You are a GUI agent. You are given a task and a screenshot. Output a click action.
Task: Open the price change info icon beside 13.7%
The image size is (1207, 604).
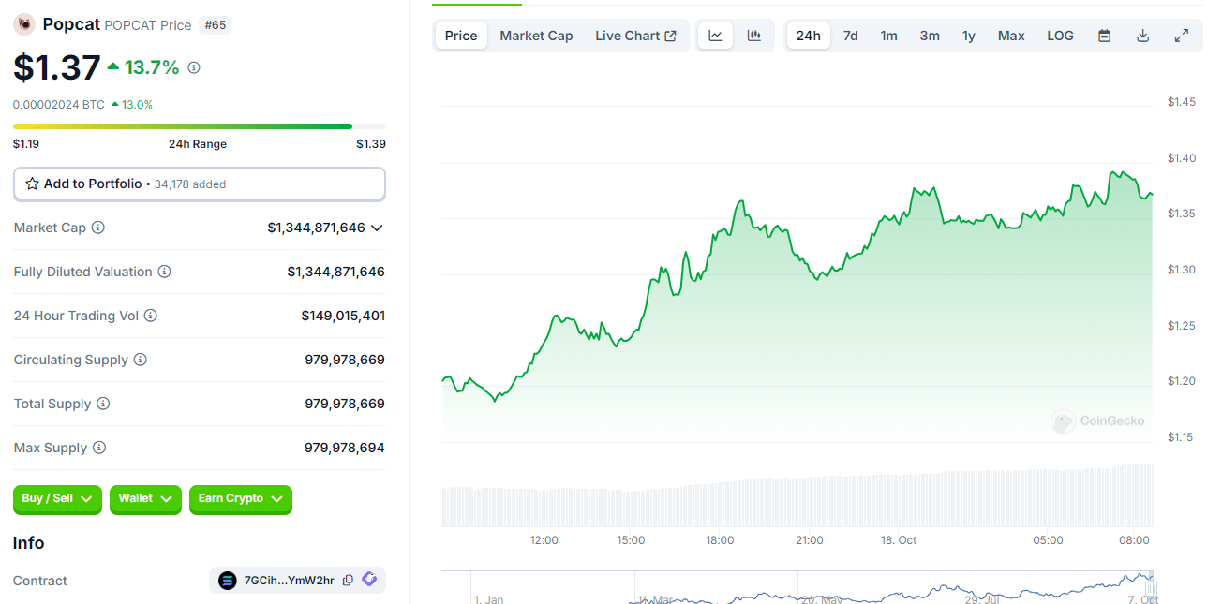click(194, 67)
